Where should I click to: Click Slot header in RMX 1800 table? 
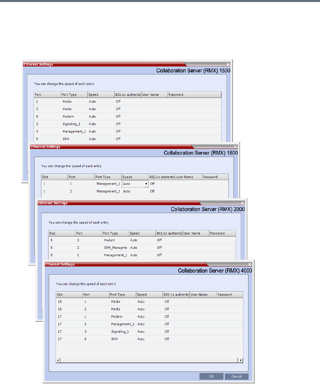pos(55,177)
